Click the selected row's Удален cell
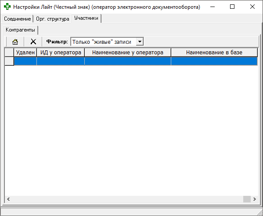Image resolution: width=263 pixels, height=216 pixels. coord(25,61)
